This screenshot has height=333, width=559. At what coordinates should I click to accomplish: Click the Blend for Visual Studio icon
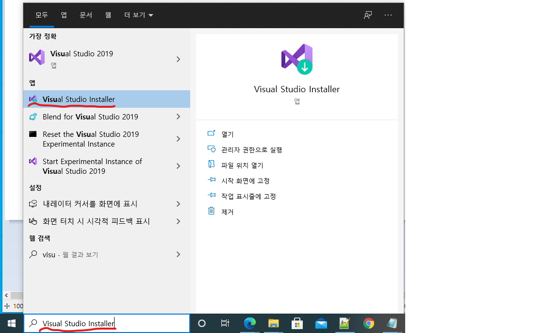click(33, 117)
